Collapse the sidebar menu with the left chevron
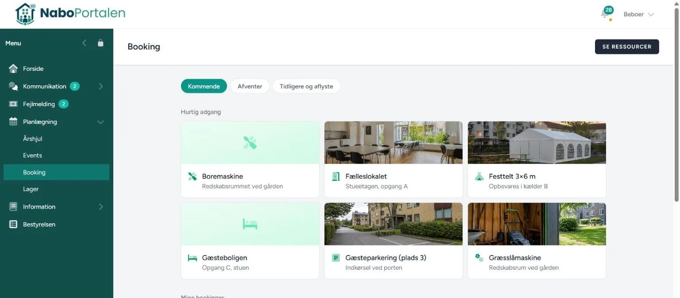 click(x=85, y=43)
